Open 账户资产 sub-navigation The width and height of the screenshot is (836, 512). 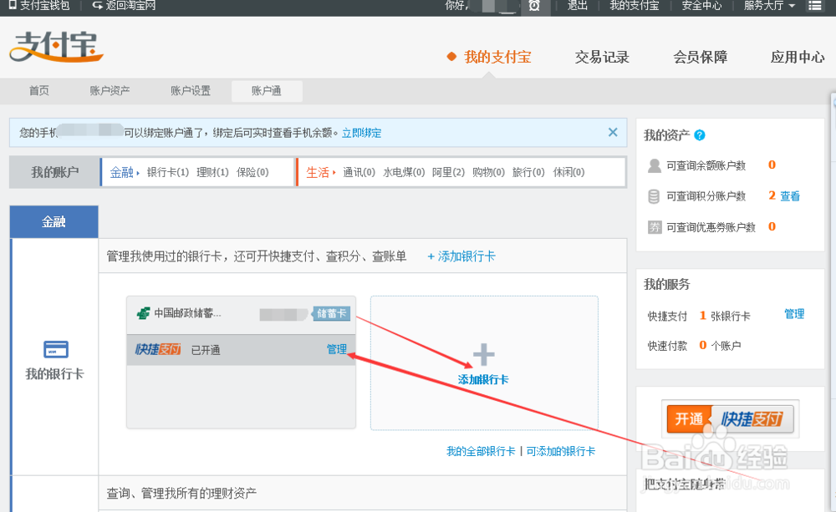coord(110,90)
